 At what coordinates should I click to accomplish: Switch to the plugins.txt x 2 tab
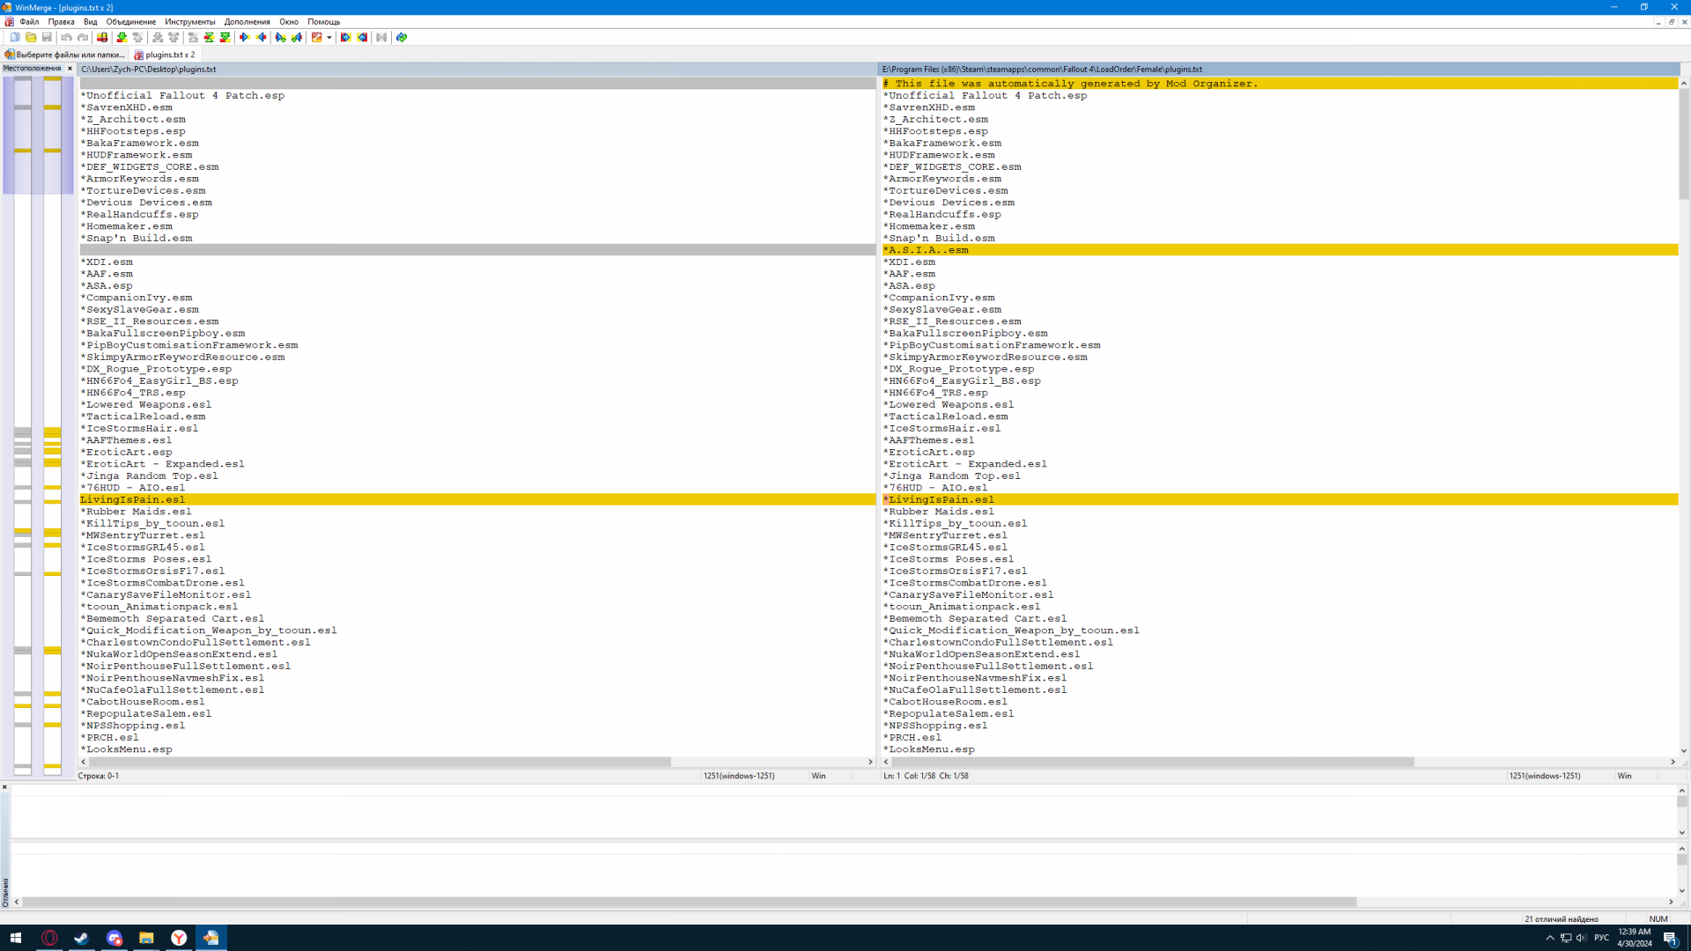[x=169, y=55]
